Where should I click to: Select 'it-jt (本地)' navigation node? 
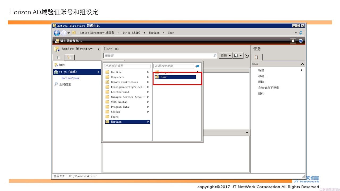(77, 72)
